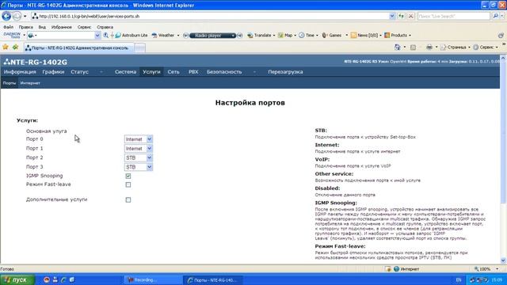Click the Daemon toolbar options icon at right
Viewport: 507px width, 285px height.
(x=501, y=35)
